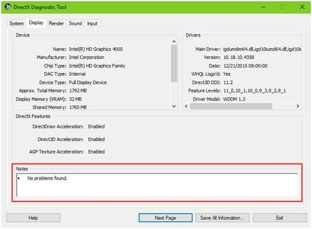Select driver date '12/21/2015 08:00:00'
This screenshot has width=312, height=229.
pyautogui.click(x=245, y=66)
